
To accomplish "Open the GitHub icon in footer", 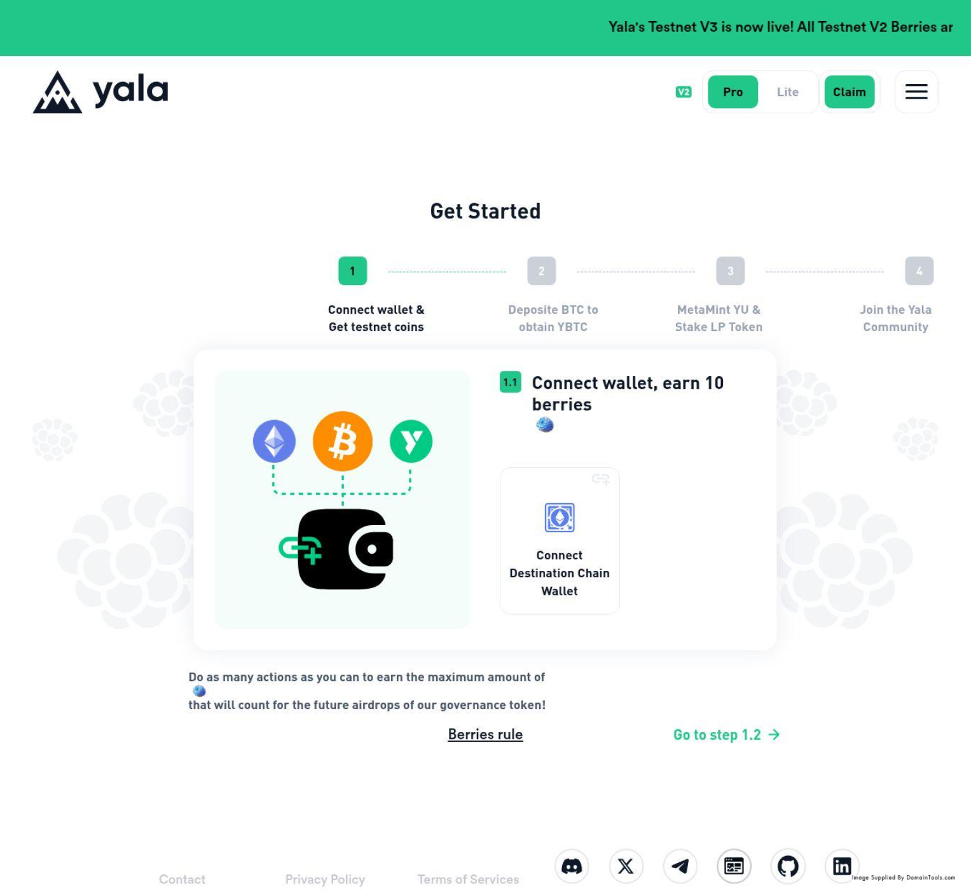I will click(x=788, y=866).
